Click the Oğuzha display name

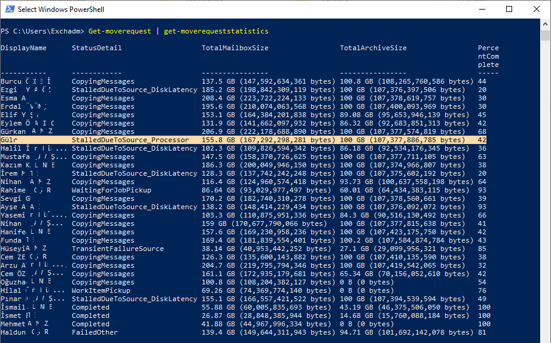point(13,282)
